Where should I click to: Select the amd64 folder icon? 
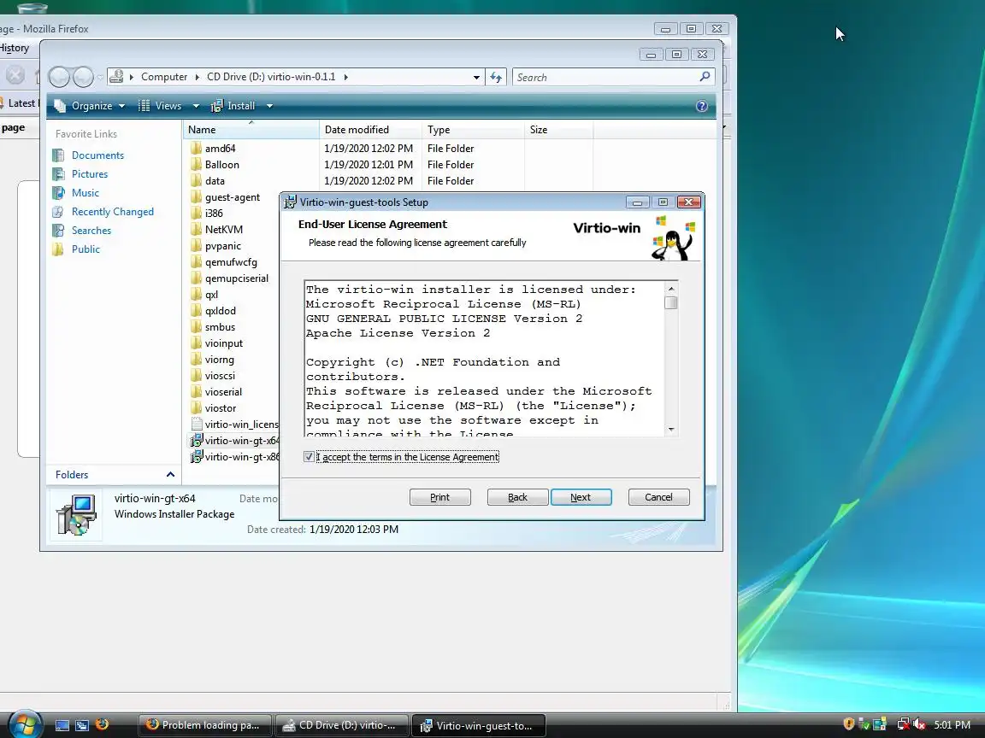click(x=196, y=148)
